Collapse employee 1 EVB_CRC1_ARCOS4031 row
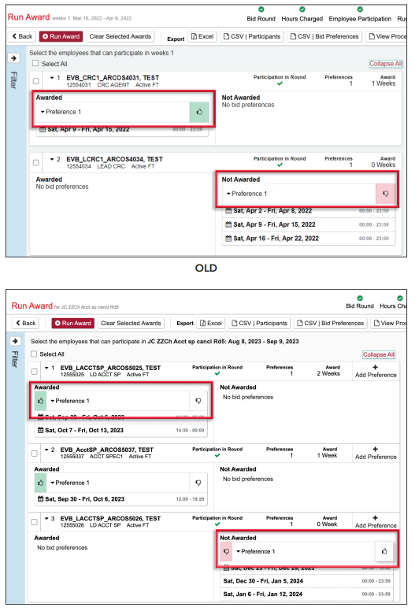Viewport: 415px width, 611px height. pos(52,77)
